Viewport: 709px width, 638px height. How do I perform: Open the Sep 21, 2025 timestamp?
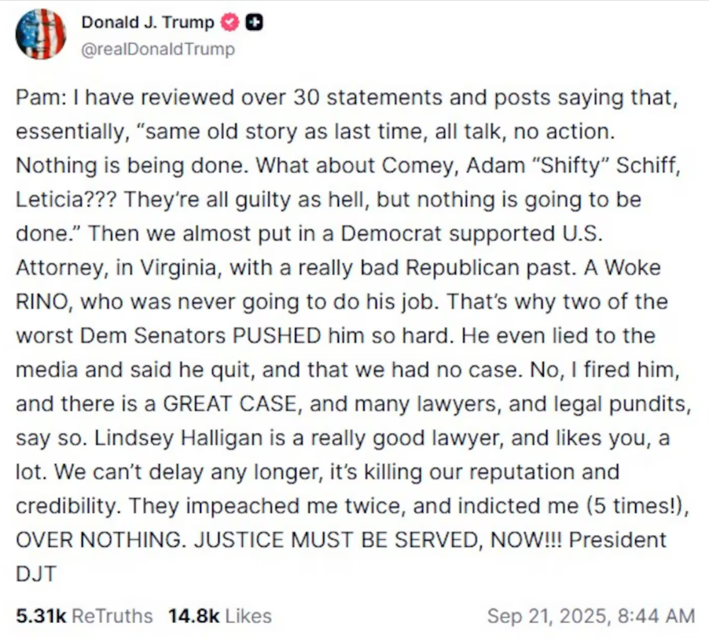pos(590,616)
